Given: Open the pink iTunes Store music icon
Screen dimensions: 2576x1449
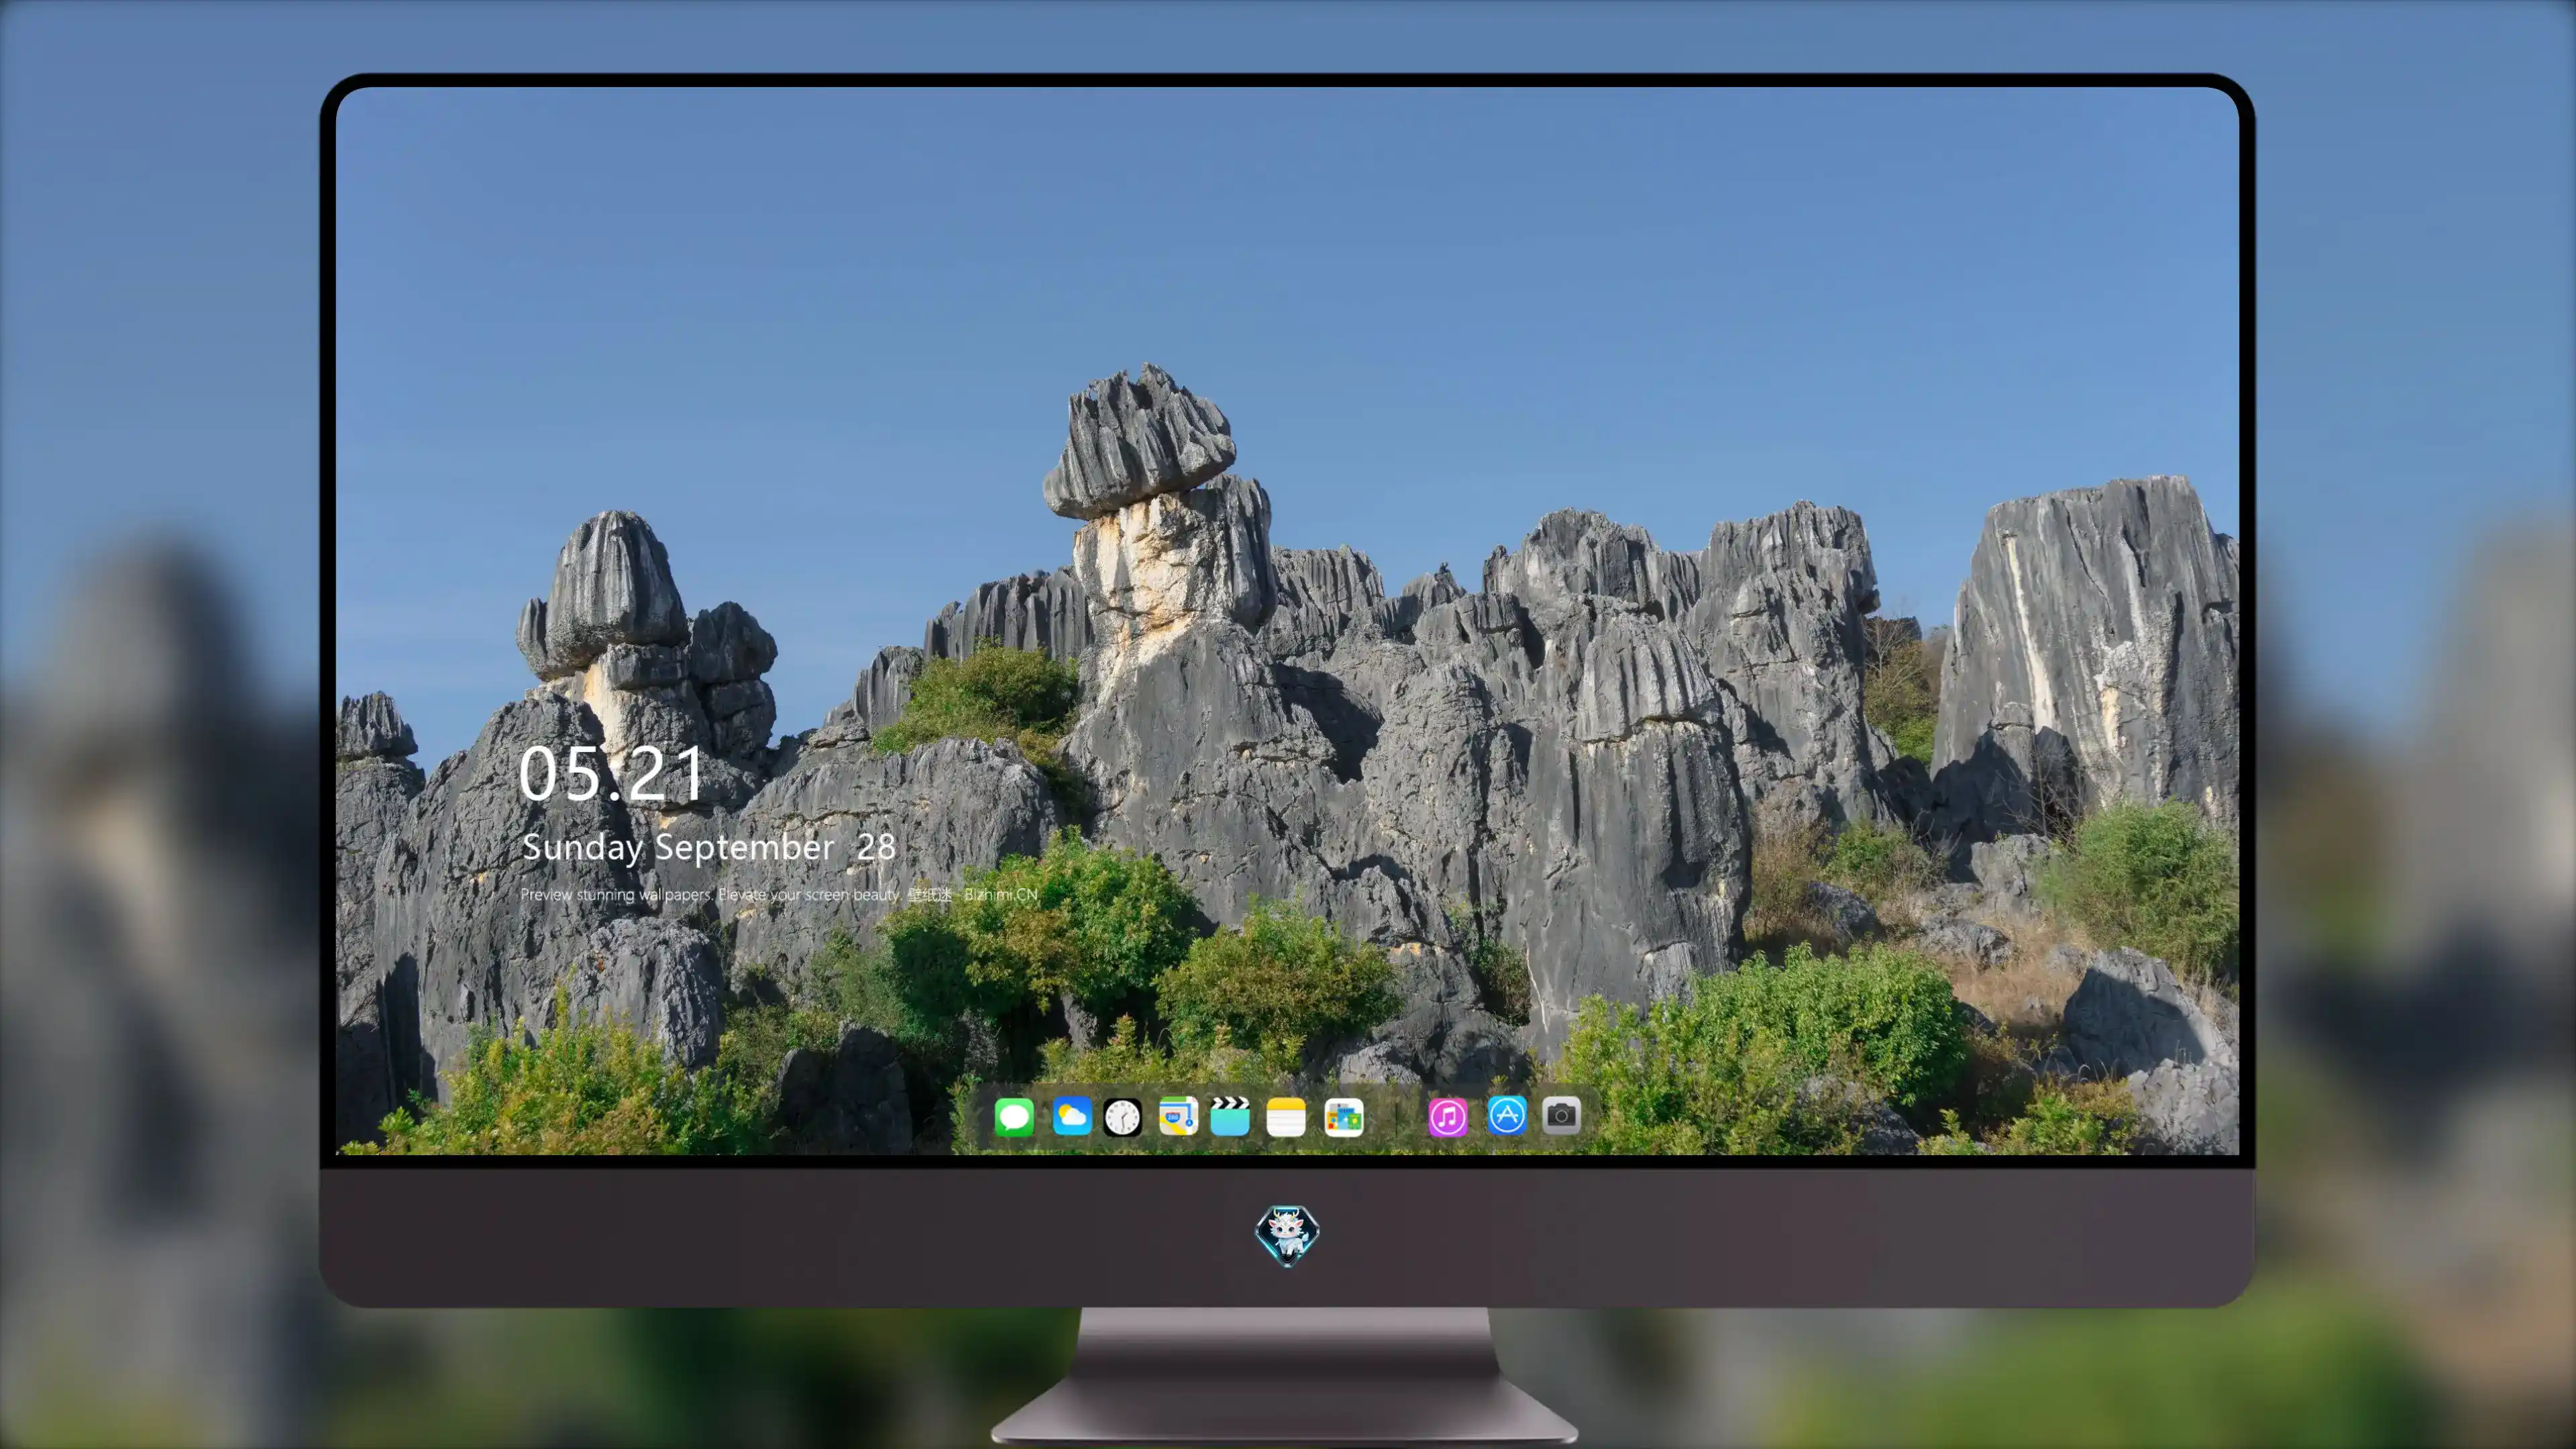Looking at the screenshot, I should [x=1448, y=1117].
